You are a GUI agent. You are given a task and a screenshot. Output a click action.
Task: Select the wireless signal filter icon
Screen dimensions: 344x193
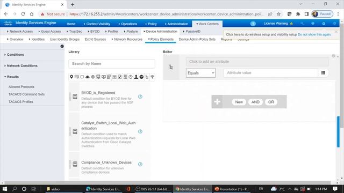tap(152, 77)
